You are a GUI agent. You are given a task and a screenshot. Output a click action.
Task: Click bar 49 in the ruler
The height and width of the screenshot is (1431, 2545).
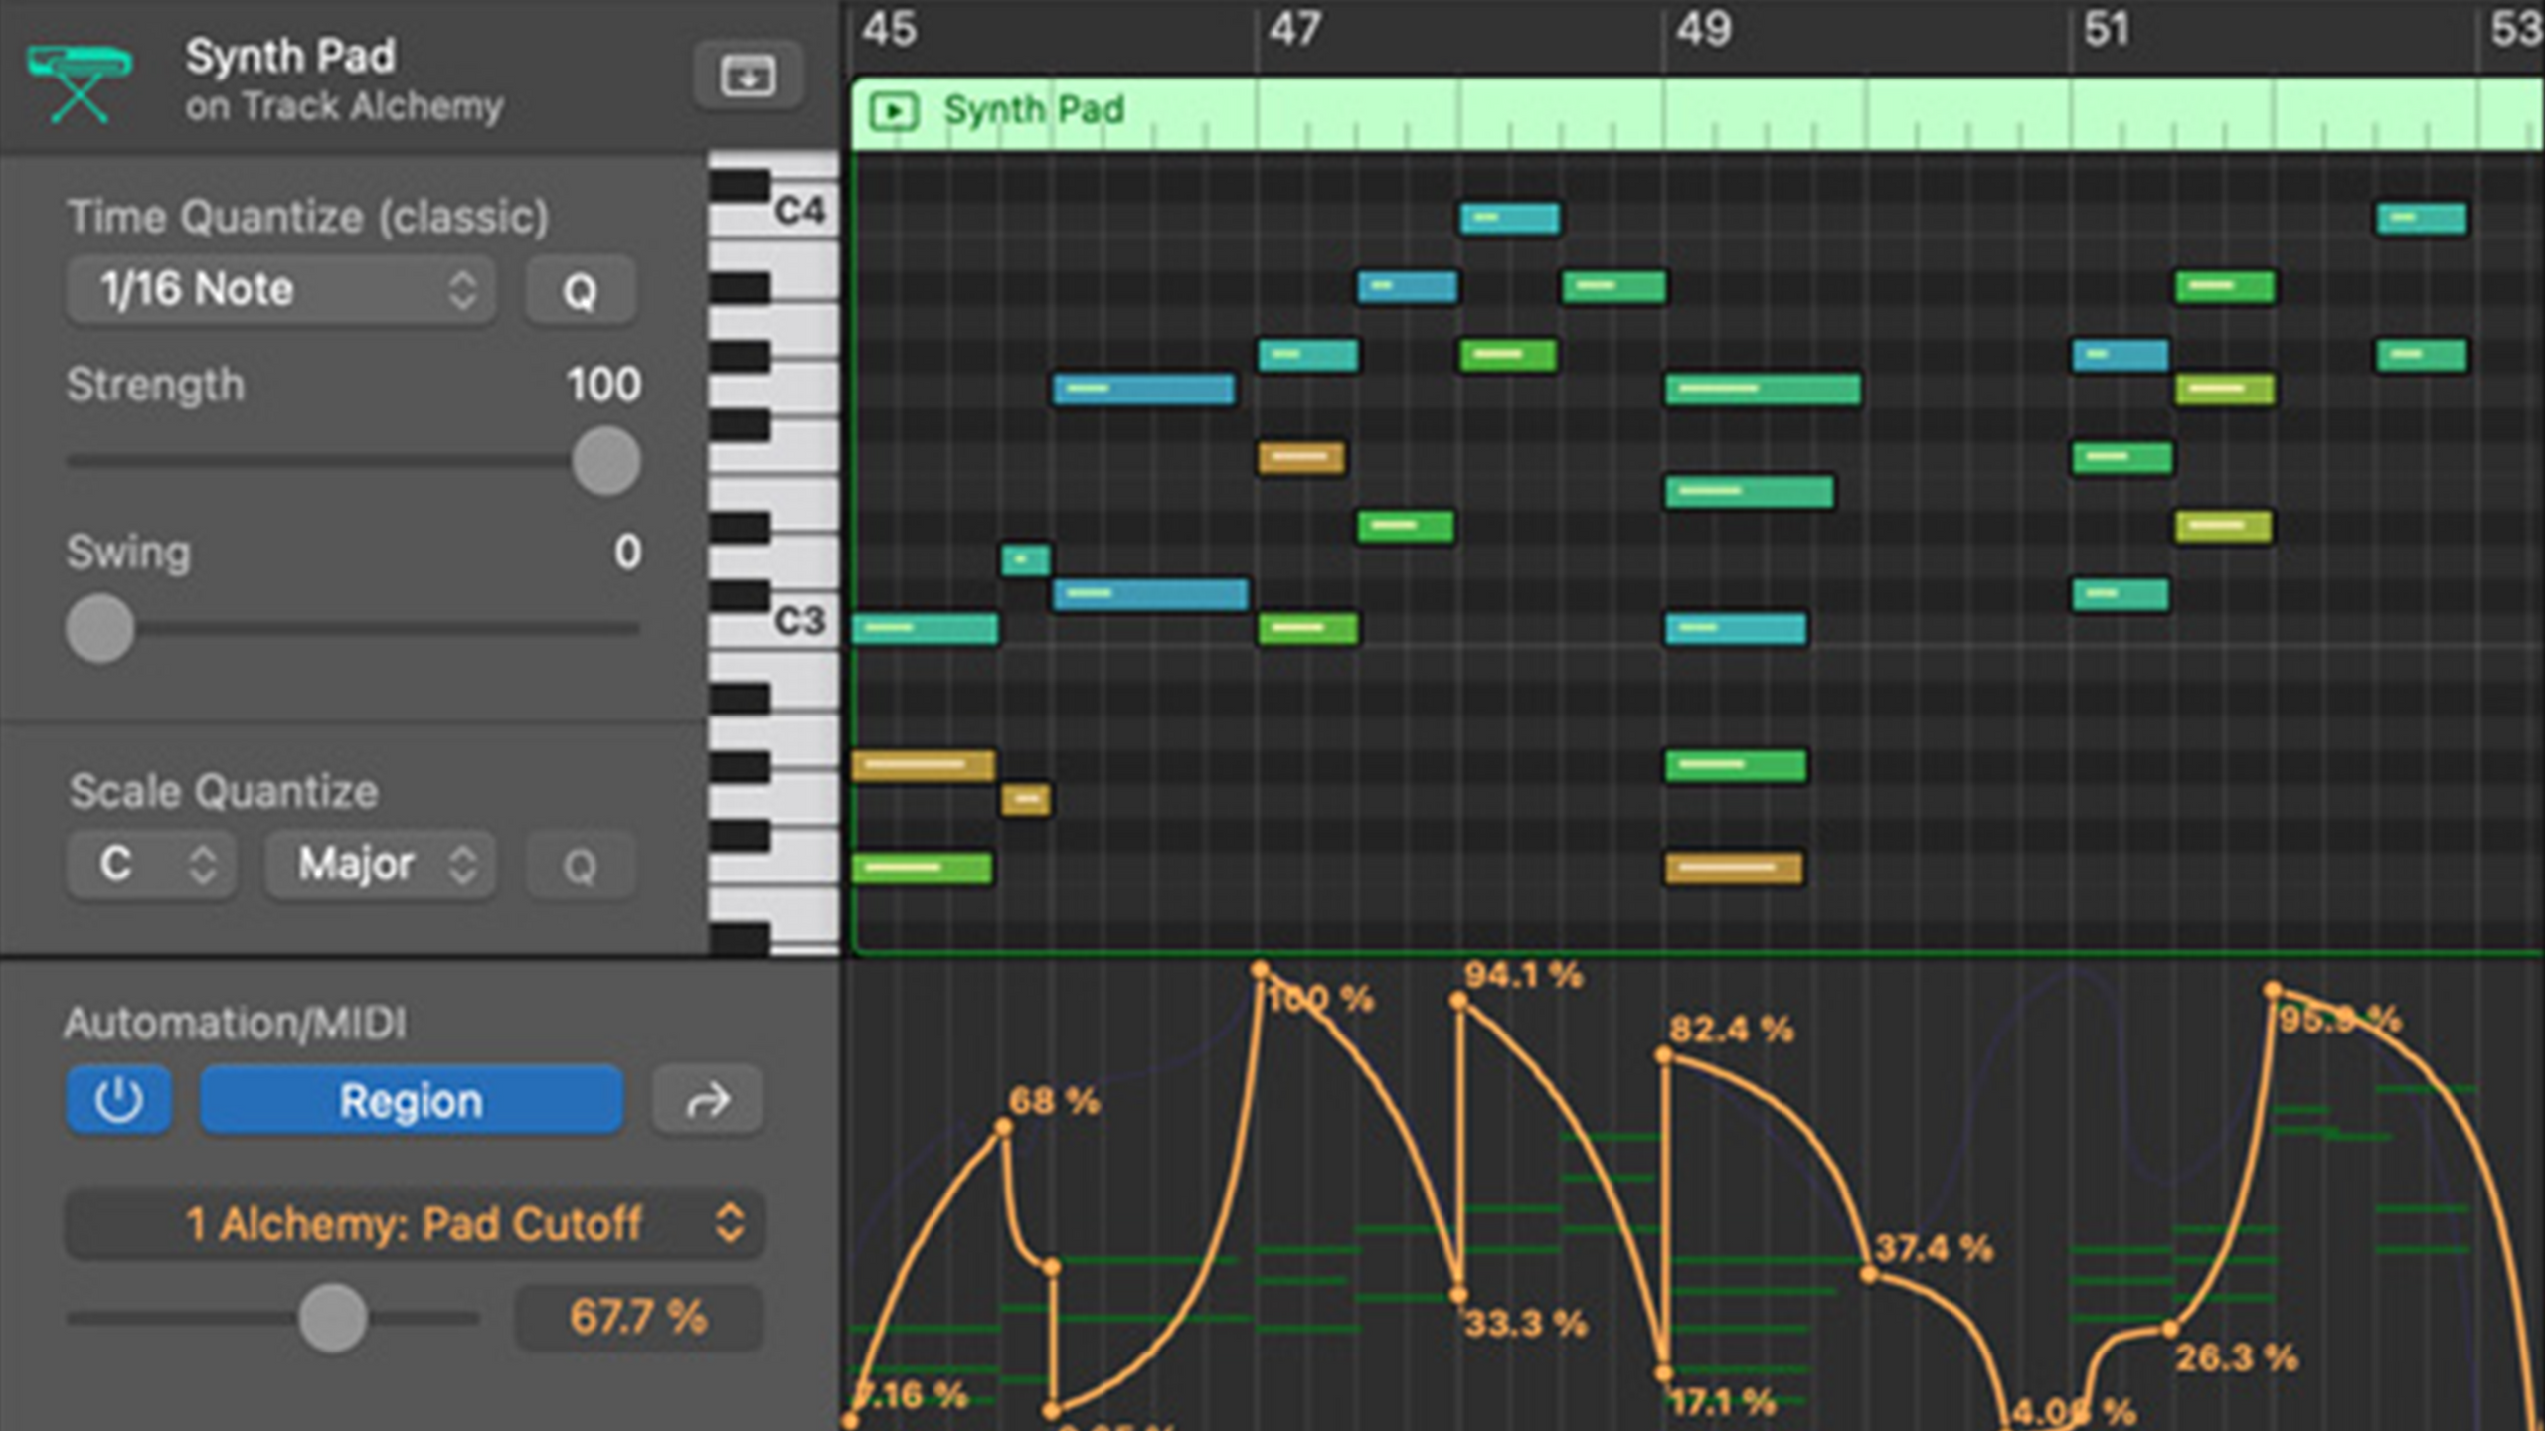coord(1702,30)
